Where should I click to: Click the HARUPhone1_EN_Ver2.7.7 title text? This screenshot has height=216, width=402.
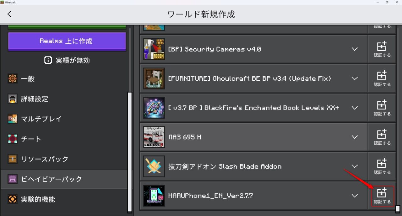(x=210, y=196)
